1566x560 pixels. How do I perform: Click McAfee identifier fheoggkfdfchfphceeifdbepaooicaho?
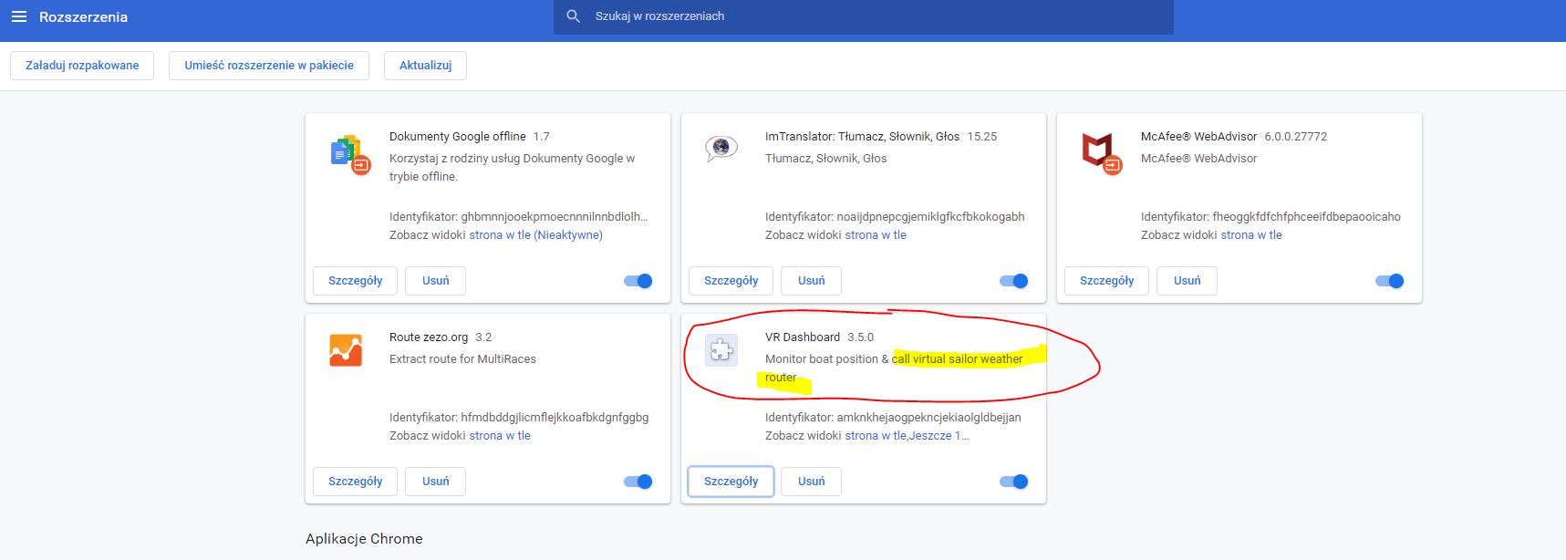tap(1306, 217)
